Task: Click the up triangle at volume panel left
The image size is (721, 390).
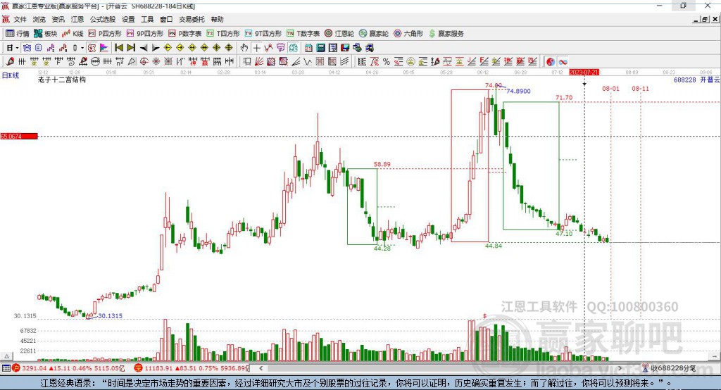Action: tap(6, 356)
